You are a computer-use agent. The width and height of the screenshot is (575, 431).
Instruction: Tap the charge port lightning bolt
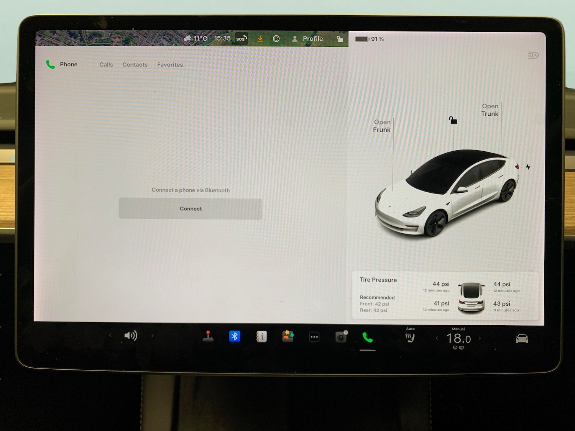pos(528,166)
